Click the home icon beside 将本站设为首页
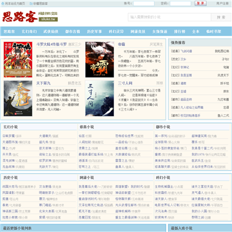232x232 pixels. [x=3, y=3]
